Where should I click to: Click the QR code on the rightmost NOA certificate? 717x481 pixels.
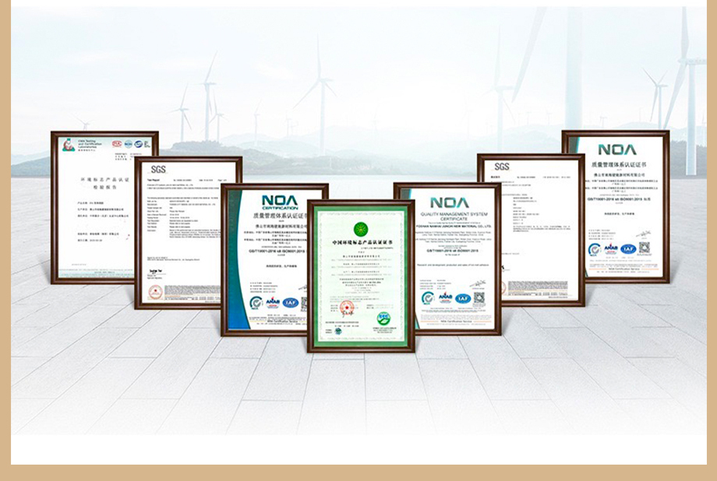point(644,248)
